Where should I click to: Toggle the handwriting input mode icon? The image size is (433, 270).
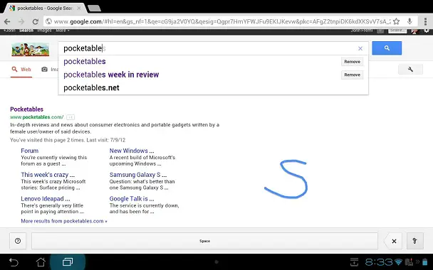click(x=414, y=241)
